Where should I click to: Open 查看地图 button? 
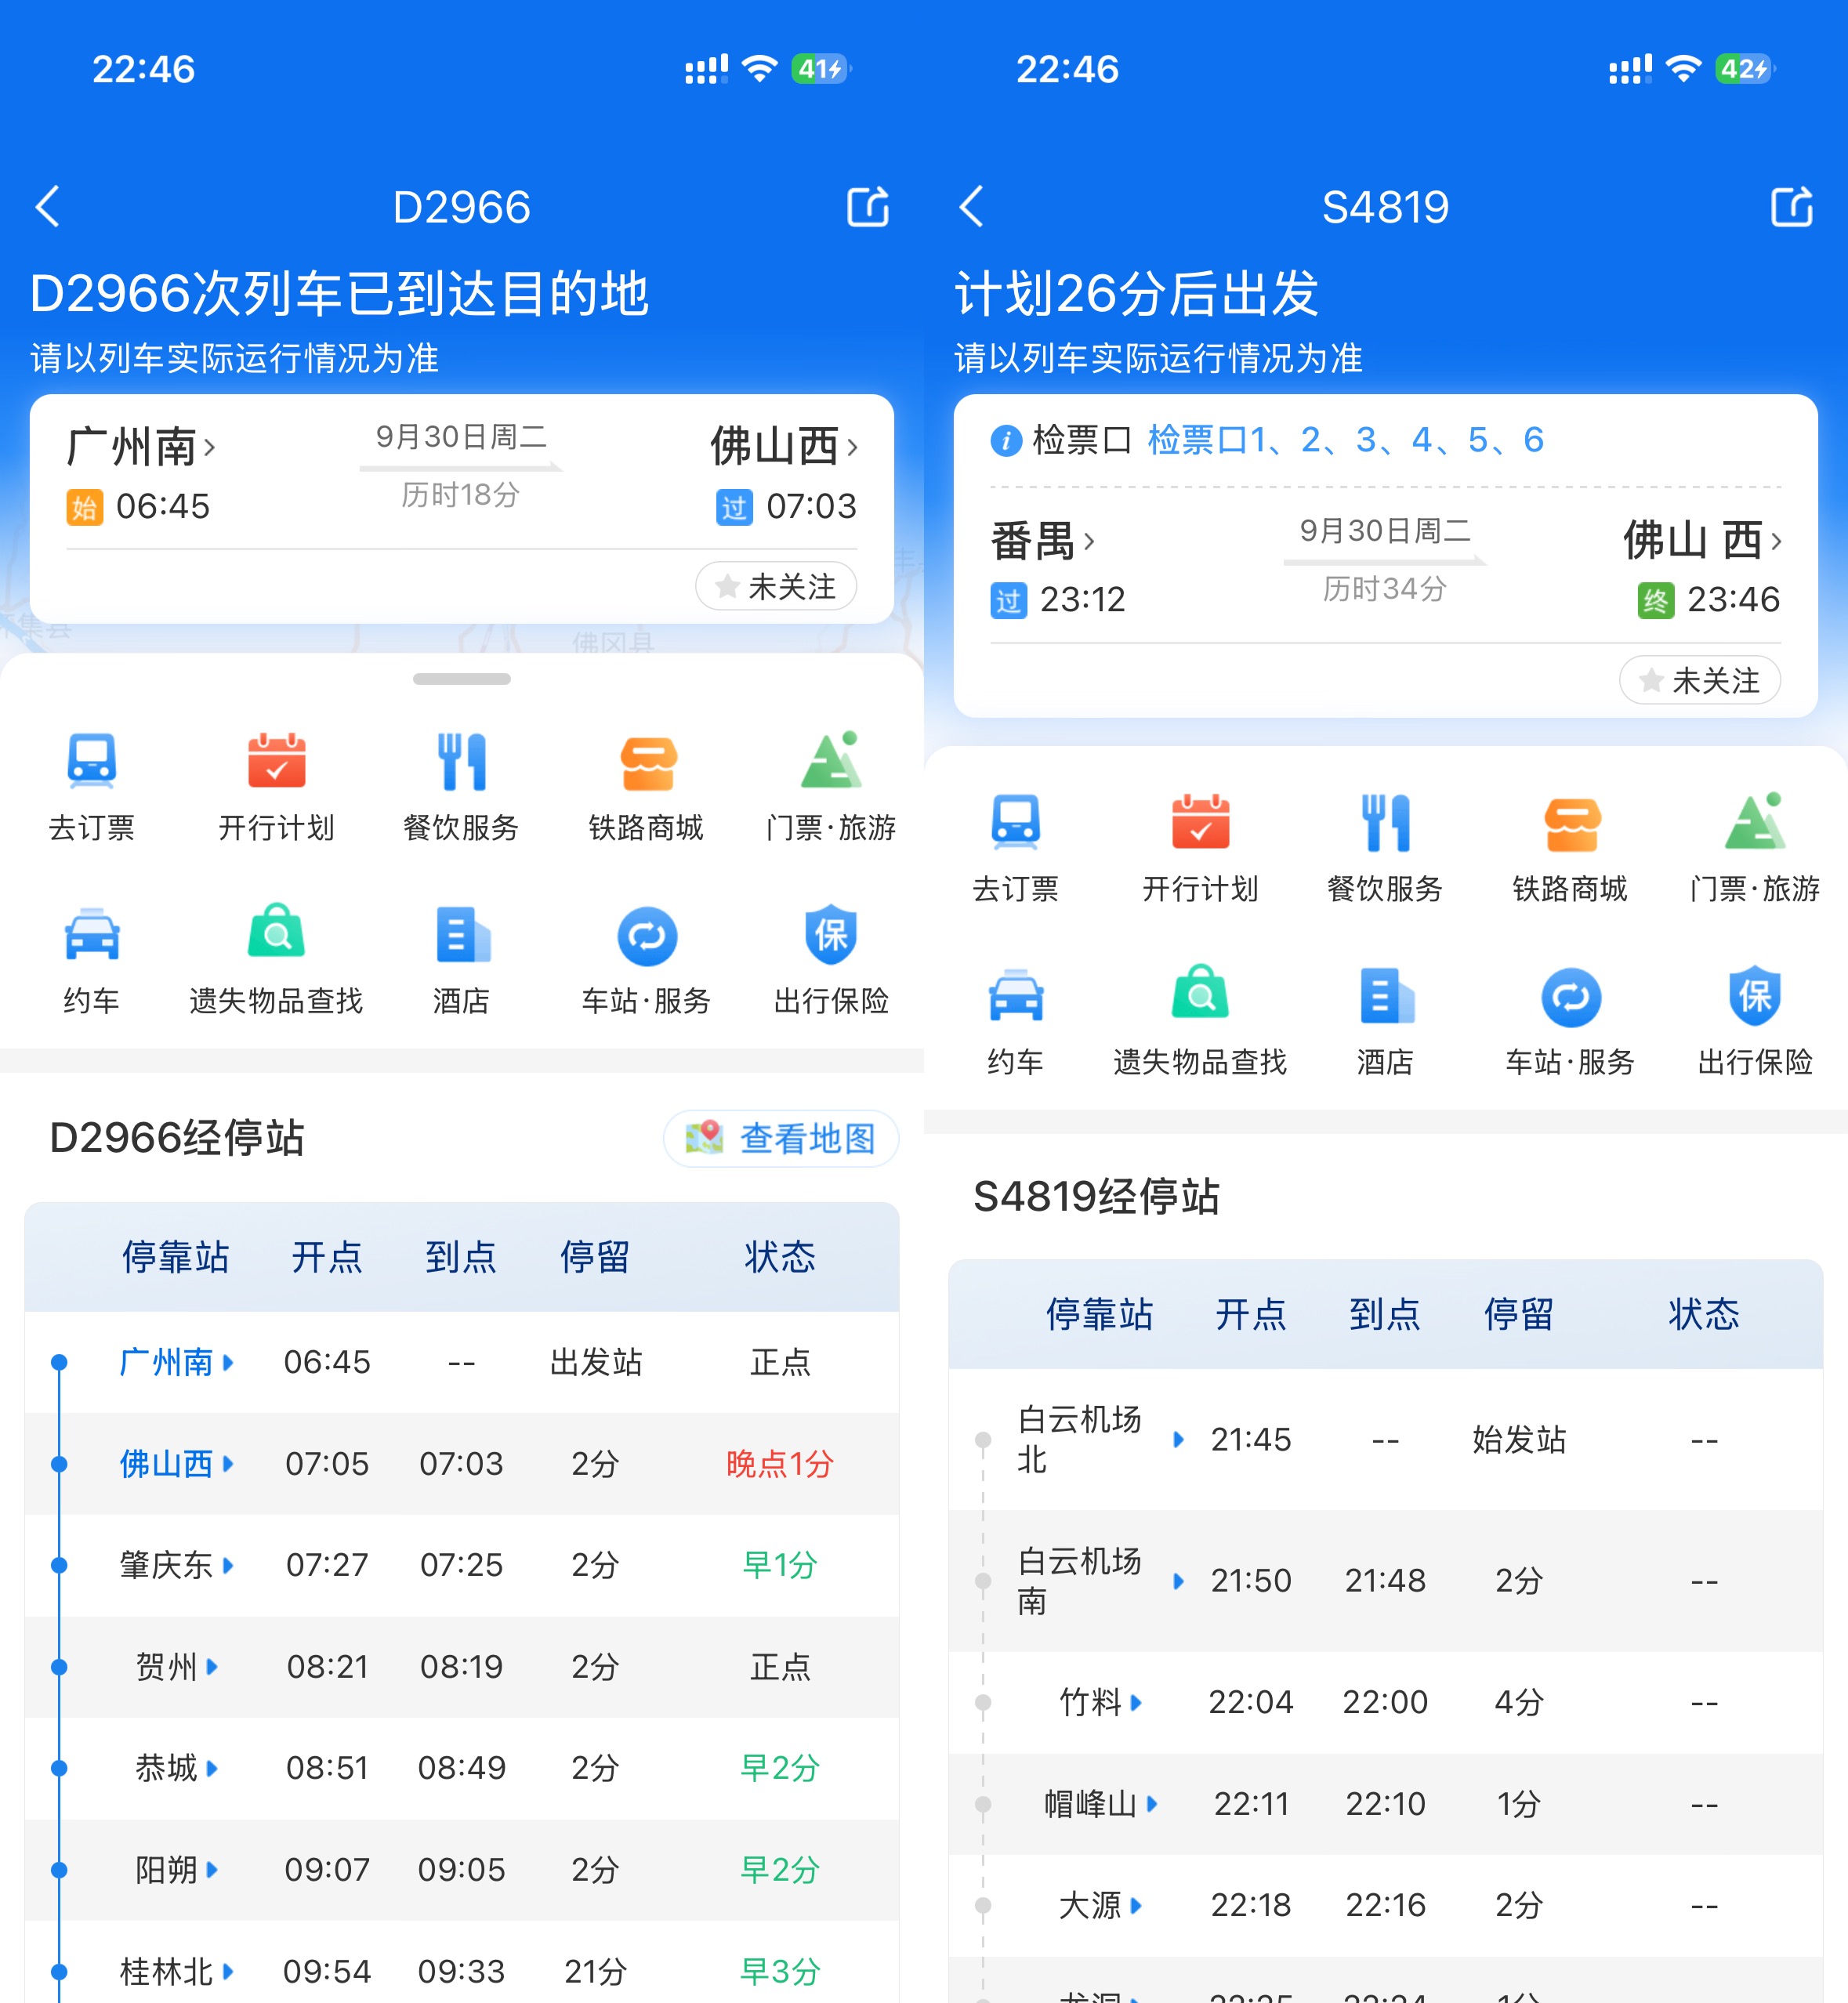(781, 1138)
